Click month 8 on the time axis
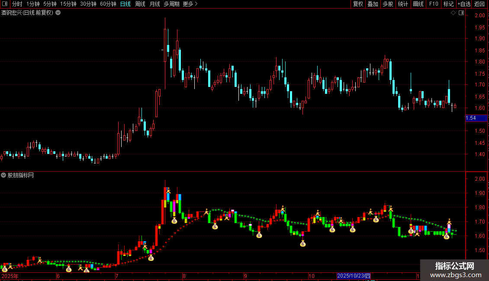This screenshot has height=281, width=489. tap(184, 276)
